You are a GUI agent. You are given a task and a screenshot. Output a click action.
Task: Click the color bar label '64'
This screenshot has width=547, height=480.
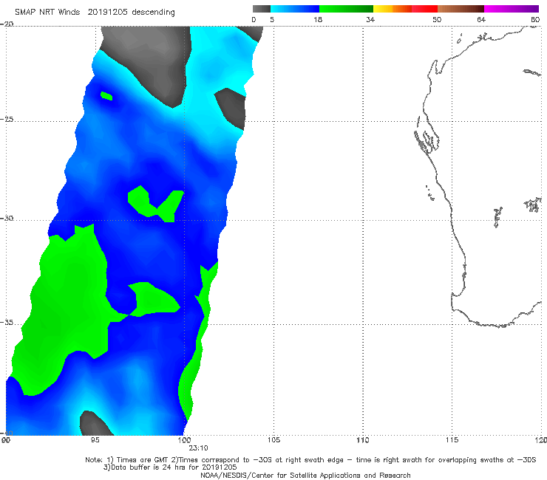[481, 19]
